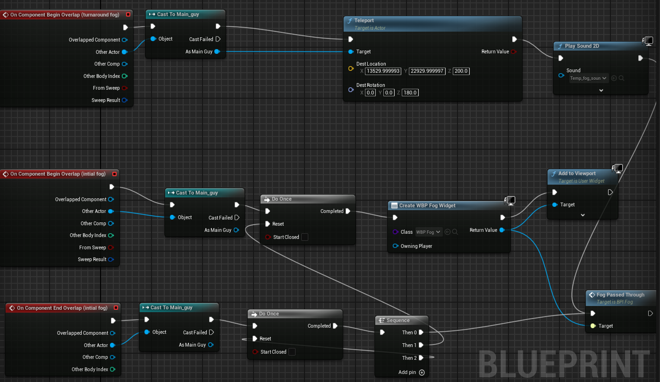Click the Dest Rotation Z field showing 180.0
Screen dimensions: 660x382
(410, 93)
